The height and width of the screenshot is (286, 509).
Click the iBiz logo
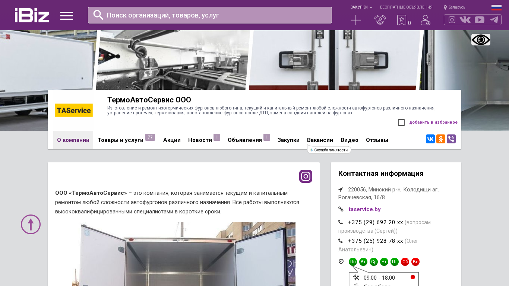(x=32, y=15)
